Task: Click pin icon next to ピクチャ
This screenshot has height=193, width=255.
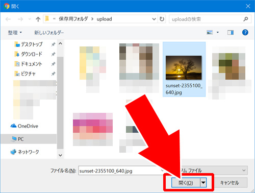Action: pos(53,74)
